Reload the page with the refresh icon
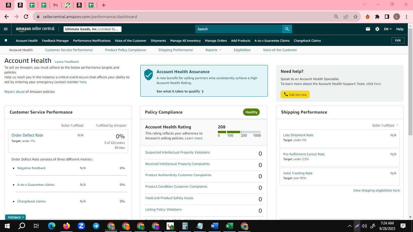 [26, 17]
